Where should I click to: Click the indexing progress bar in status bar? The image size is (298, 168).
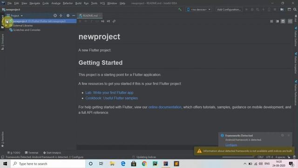[238, 157]
